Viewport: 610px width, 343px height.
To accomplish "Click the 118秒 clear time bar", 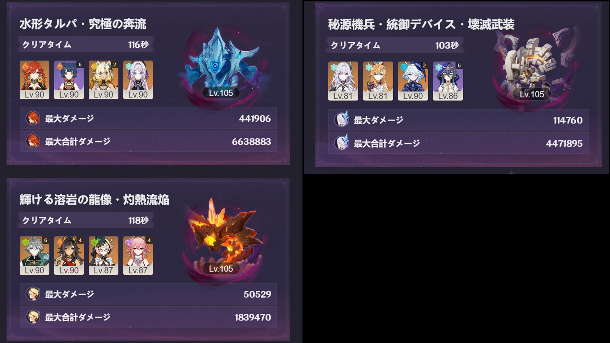I will click(x=86, y=220).
